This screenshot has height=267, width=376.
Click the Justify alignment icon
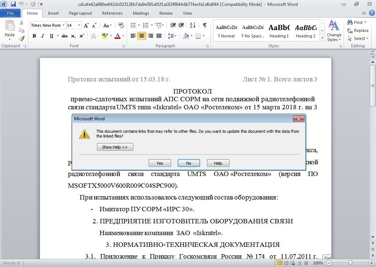[x=159, y=36]
